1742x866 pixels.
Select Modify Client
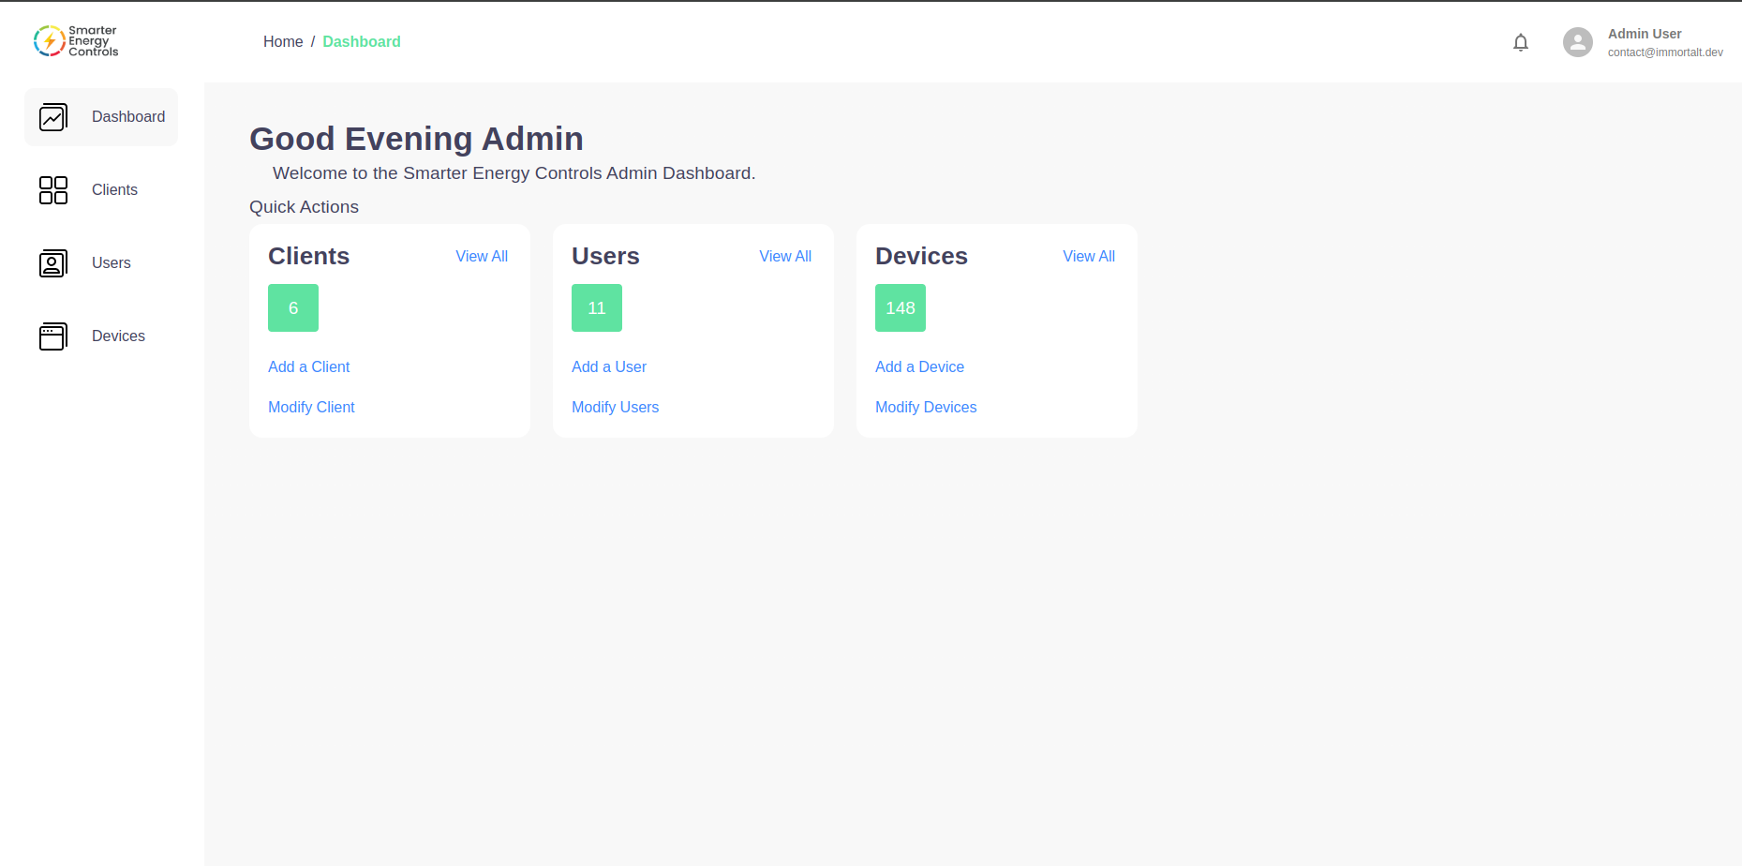311,407
